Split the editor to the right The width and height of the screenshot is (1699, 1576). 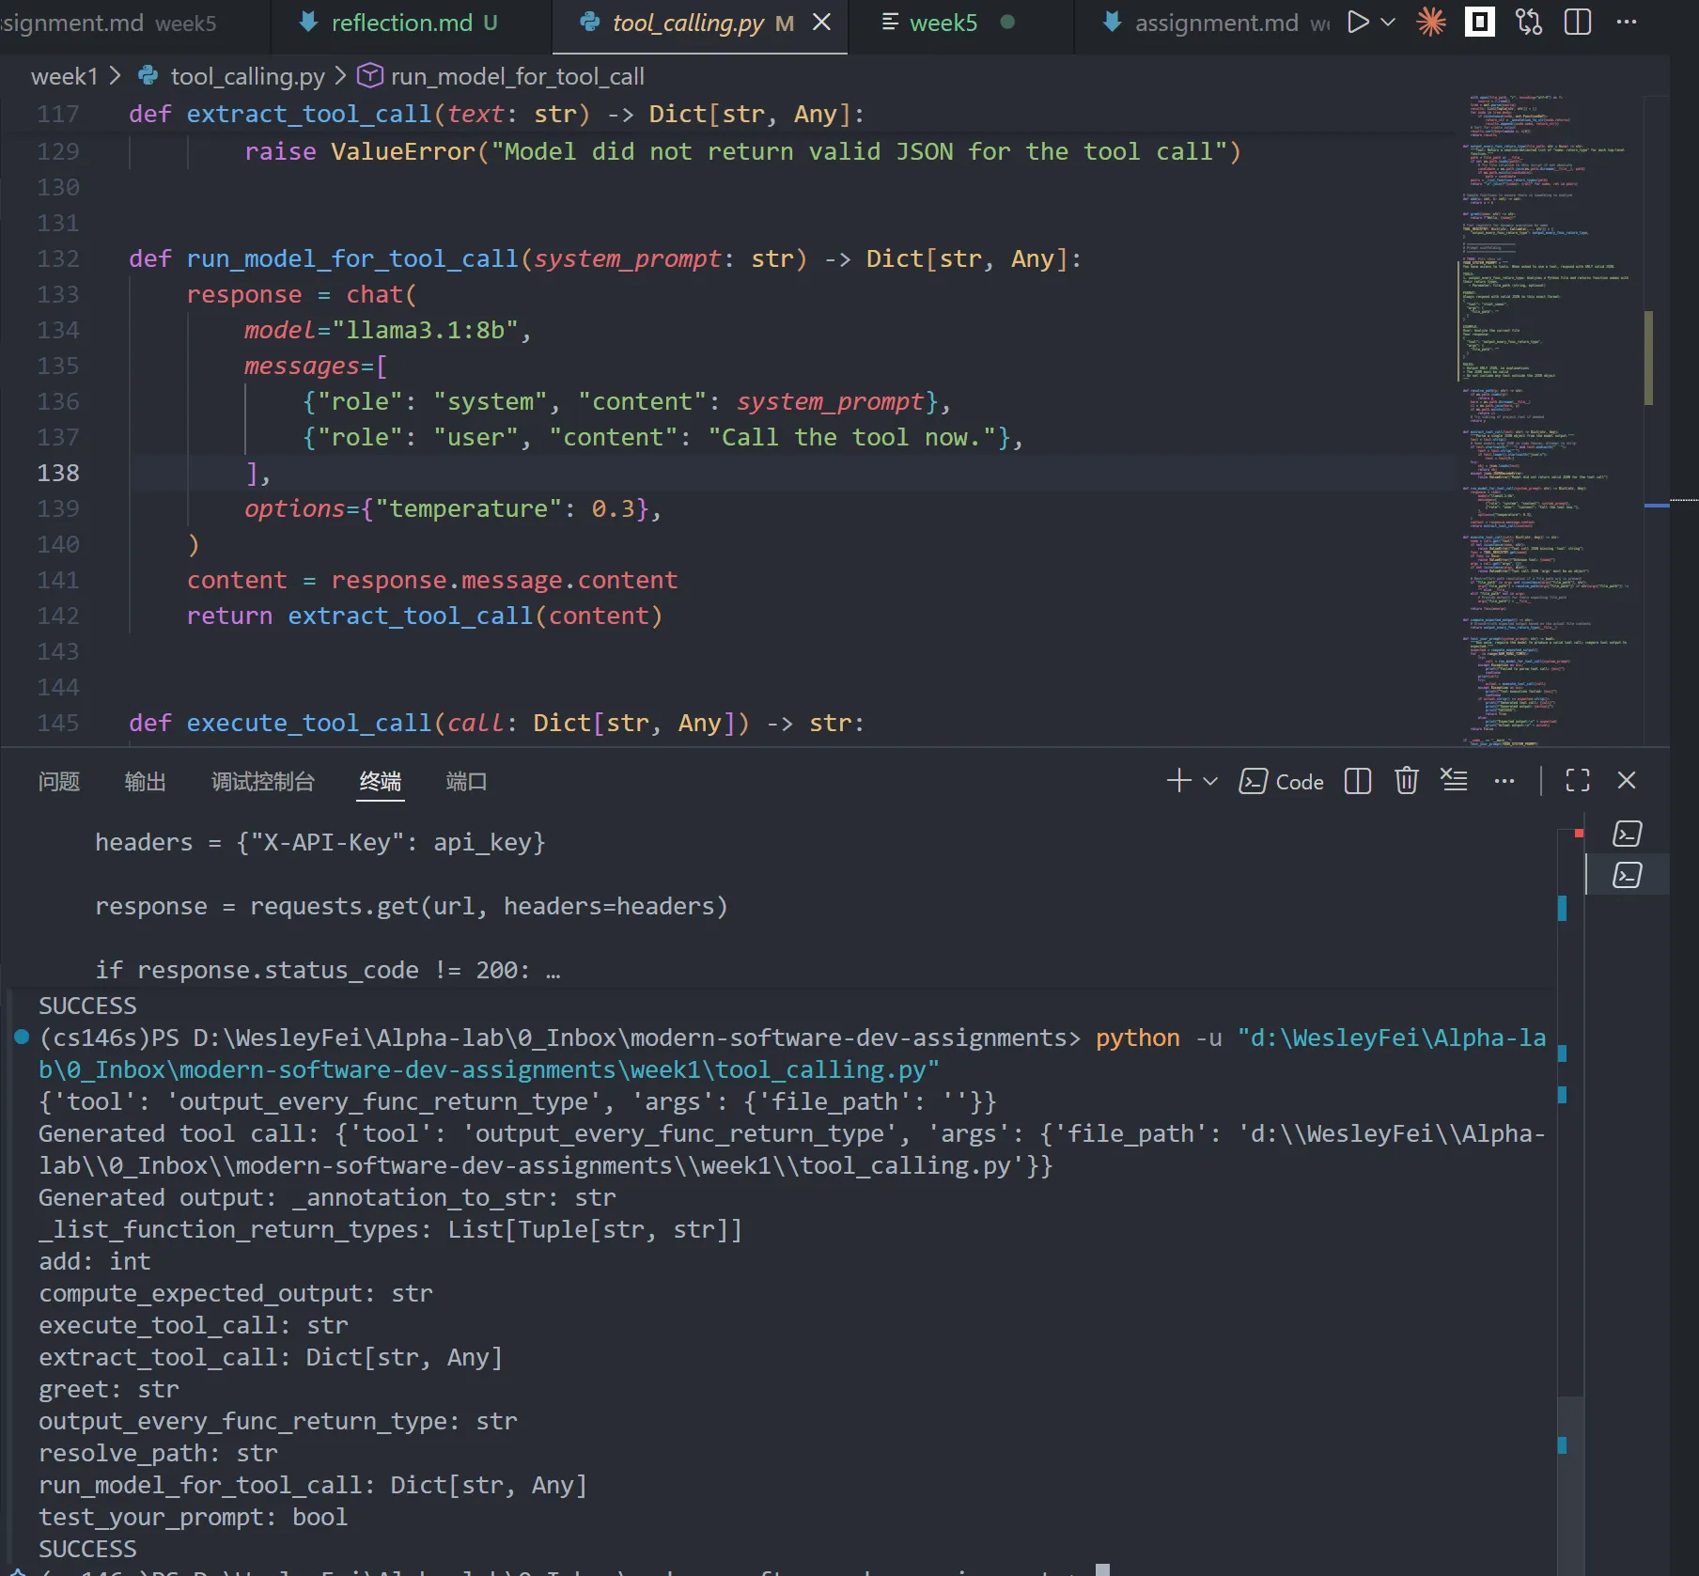[1578, 22]
